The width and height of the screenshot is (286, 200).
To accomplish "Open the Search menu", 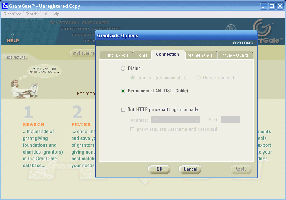I will (x=31, y=14).
